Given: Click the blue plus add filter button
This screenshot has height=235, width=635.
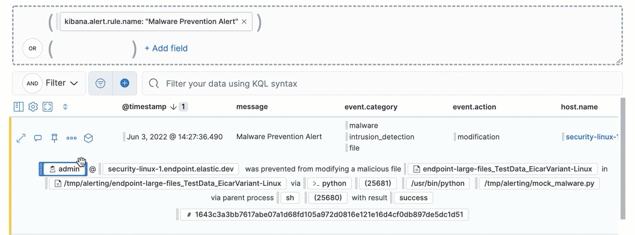Looking at the screenshot, I should tap(124, 83).
